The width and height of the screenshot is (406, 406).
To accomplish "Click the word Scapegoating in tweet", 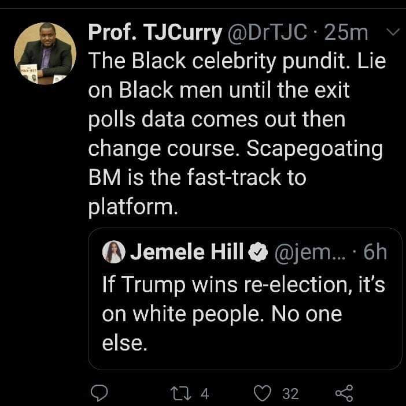I will [315, 148].
